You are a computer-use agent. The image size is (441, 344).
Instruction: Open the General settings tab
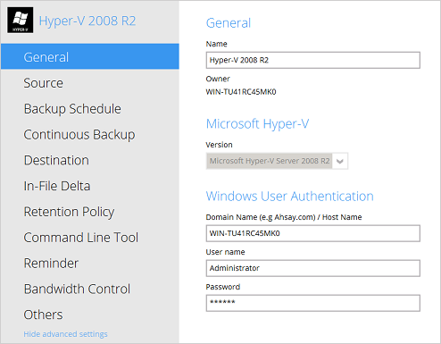(90, 56)
